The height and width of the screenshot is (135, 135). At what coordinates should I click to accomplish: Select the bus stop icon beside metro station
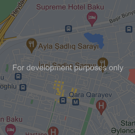63,100
